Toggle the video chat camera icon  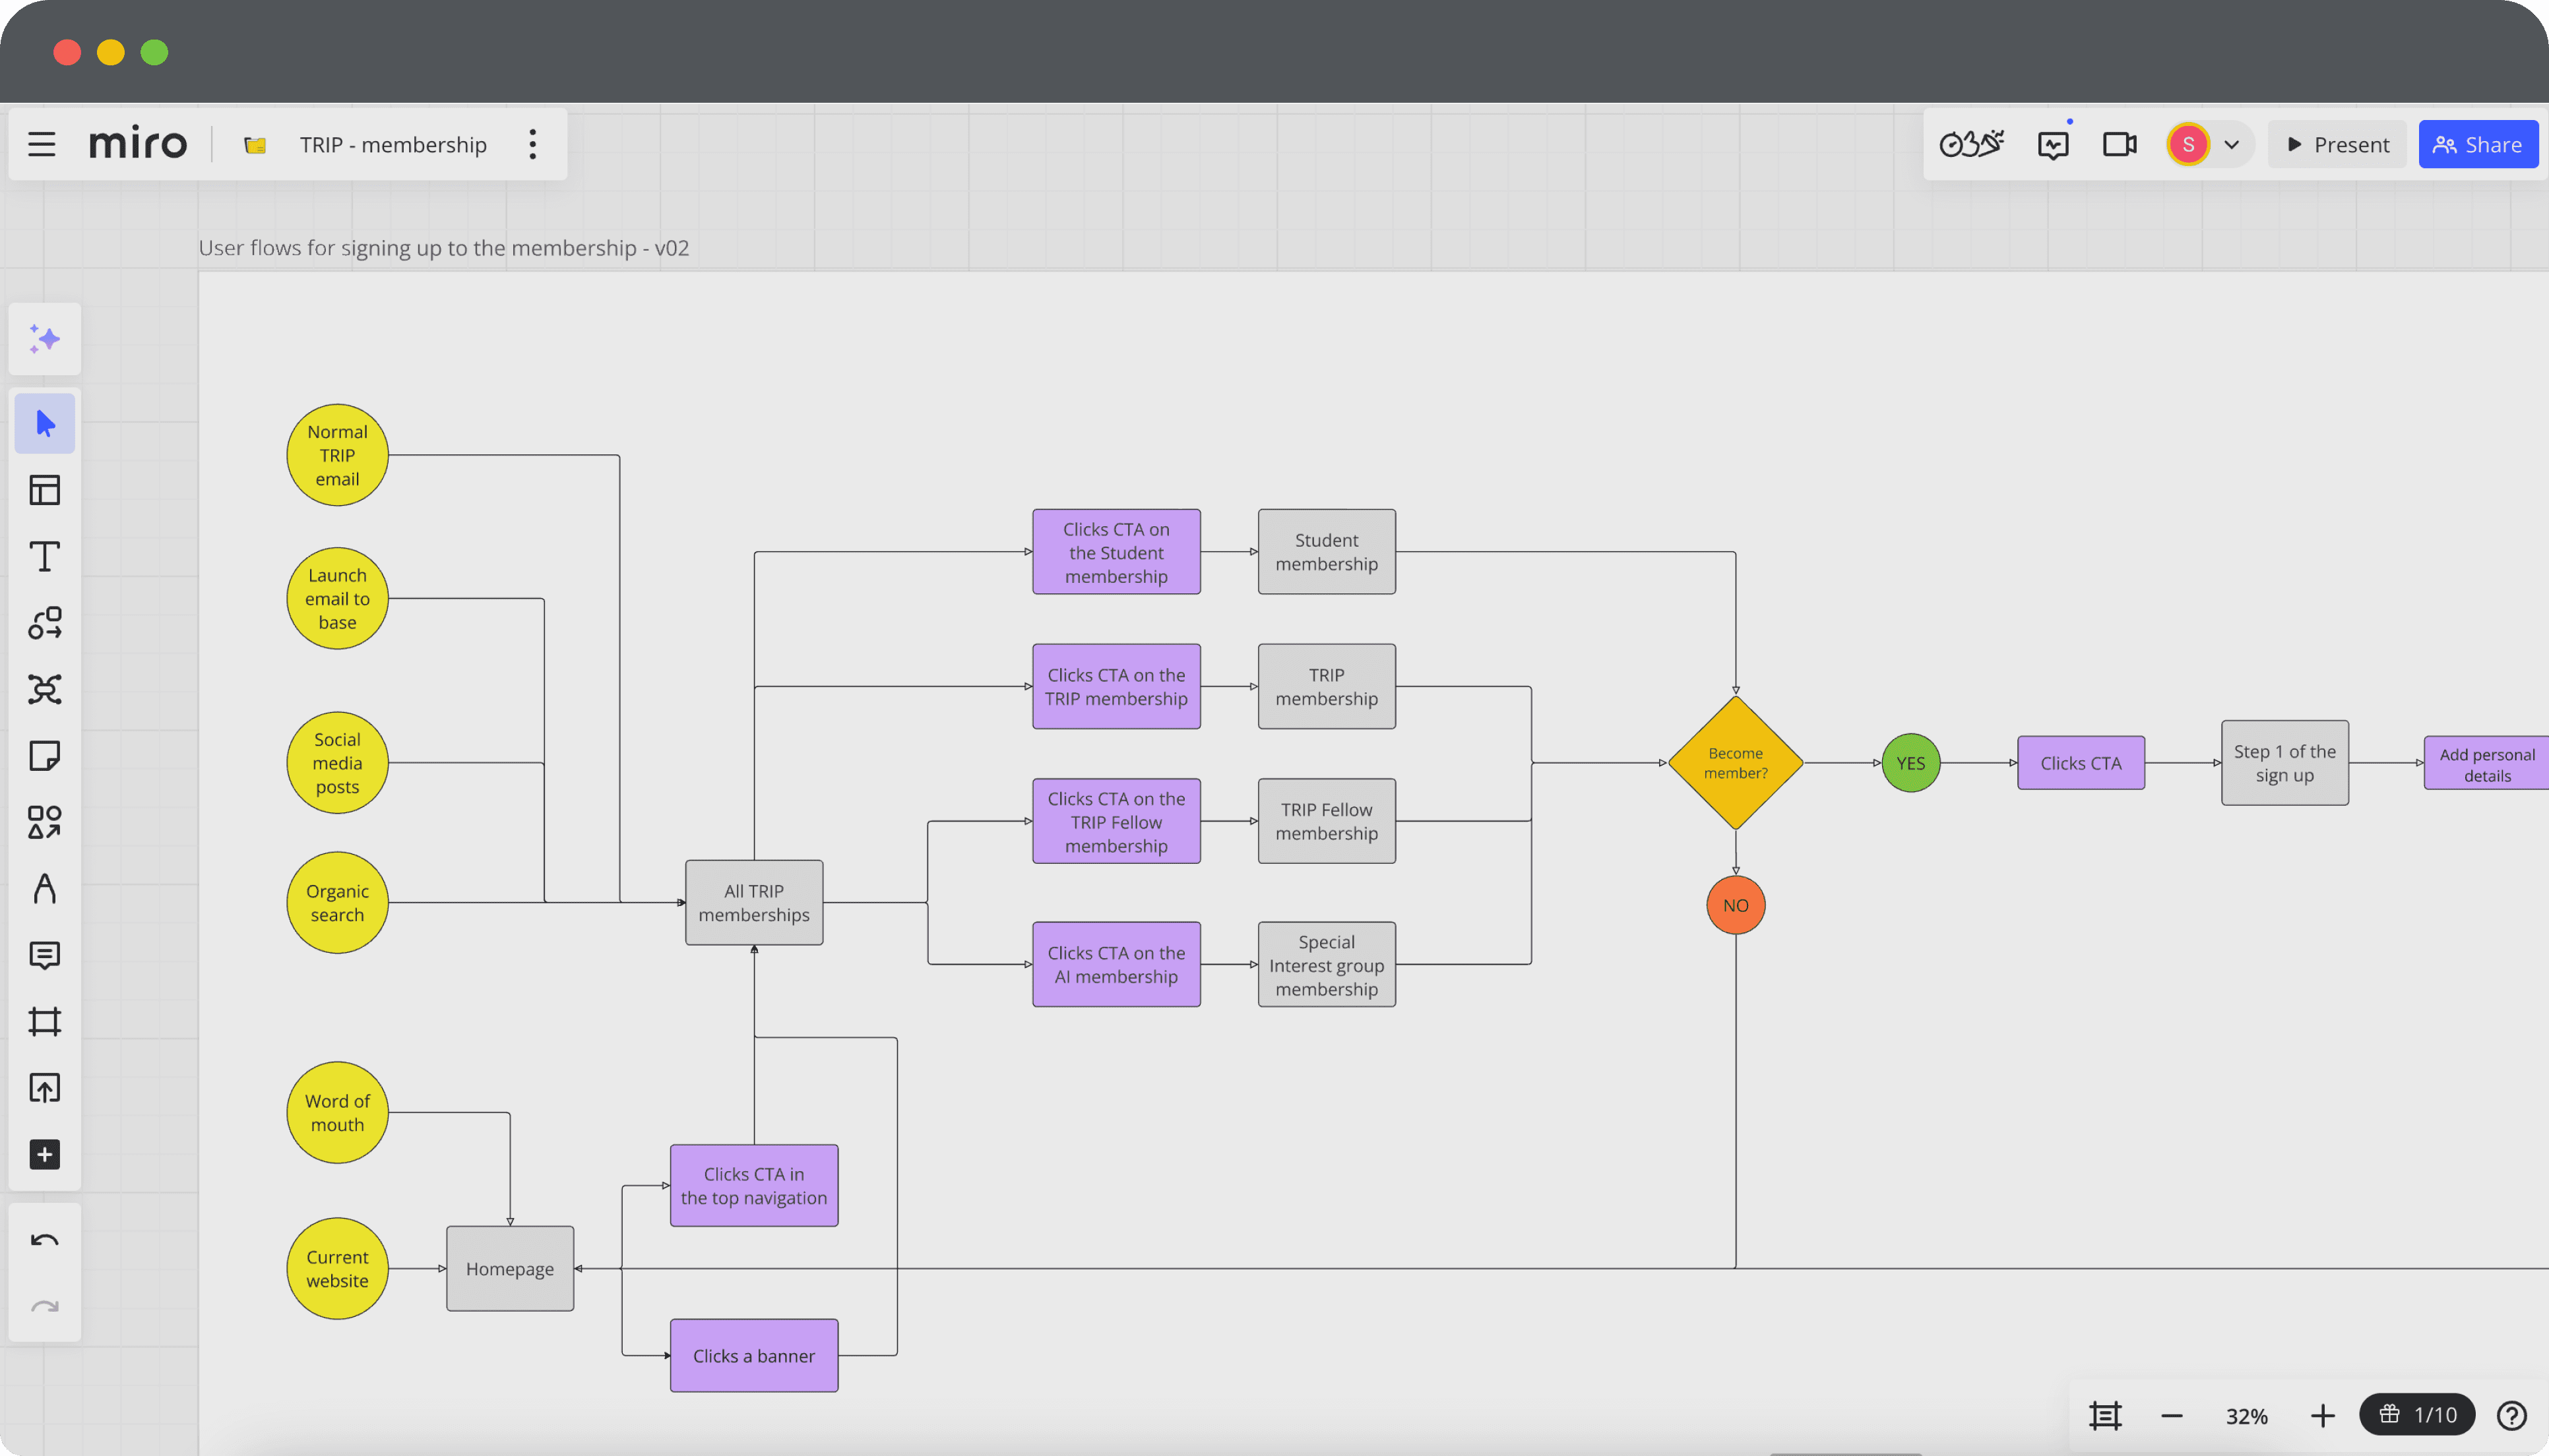(x=2119, y=145)
